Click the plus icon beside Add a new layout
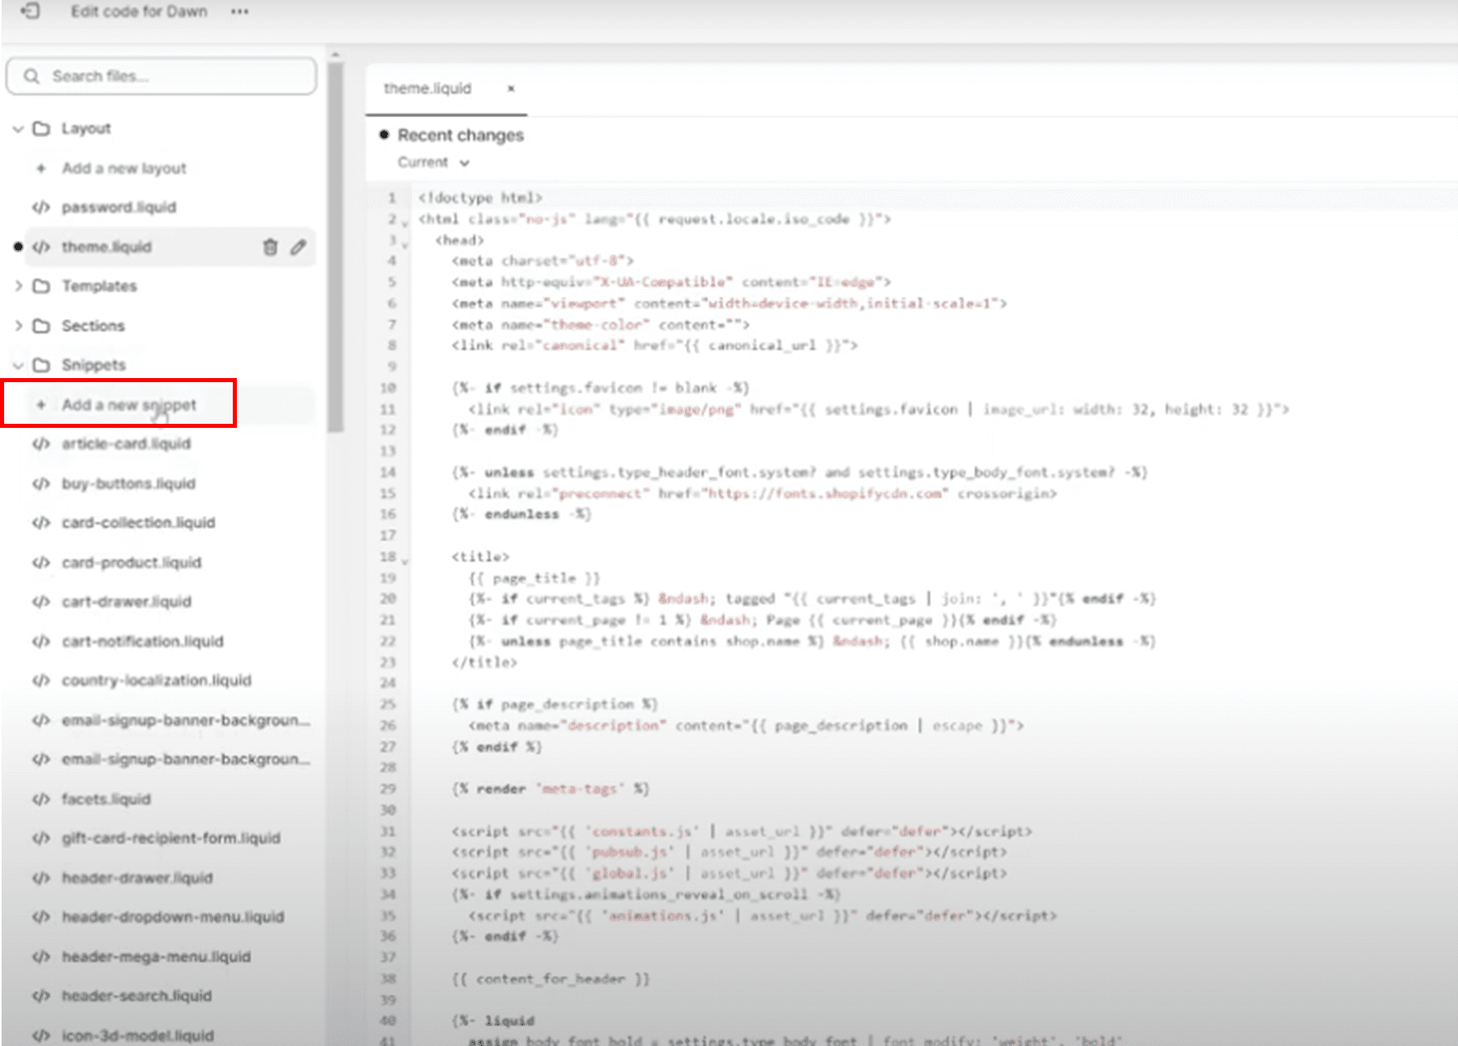 [x=41, y=168]
